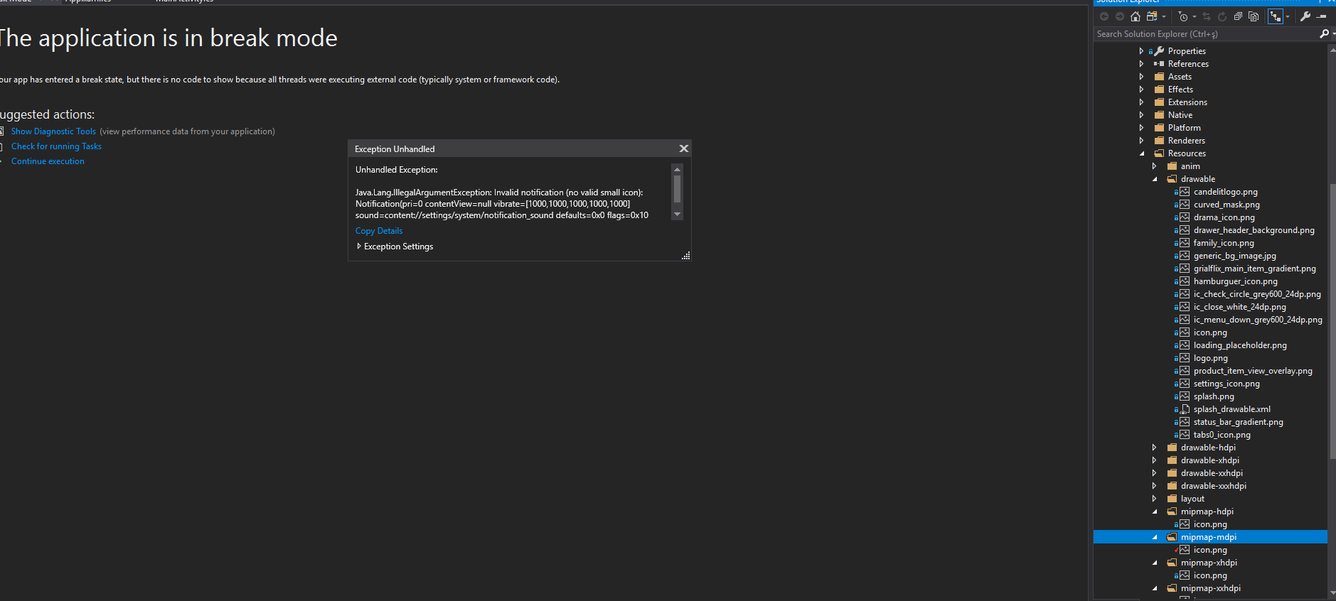The width and height of the screenshot is (1336, 601).
Task: Collapse the drawable folder arrow
Action: 1155,179
